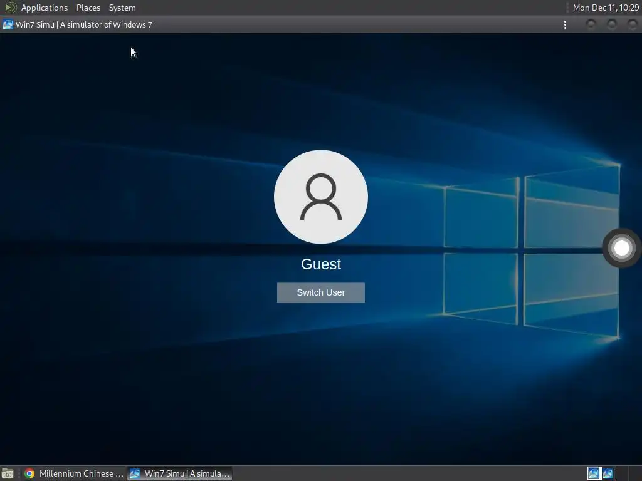The image size is (642, 481).
Task: Click the Guest username label
Action: pyautogui.click(x=320, y=264)
